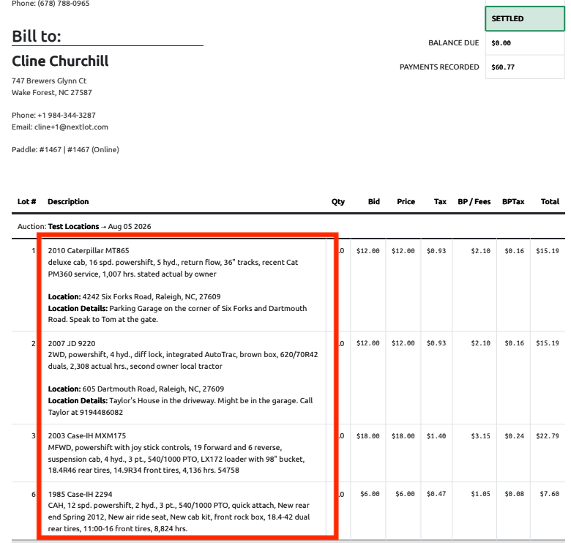Viewport: 571px width, 543px height.
Task: Select the Balance Due $0.00 value
Action: [501, 43]
